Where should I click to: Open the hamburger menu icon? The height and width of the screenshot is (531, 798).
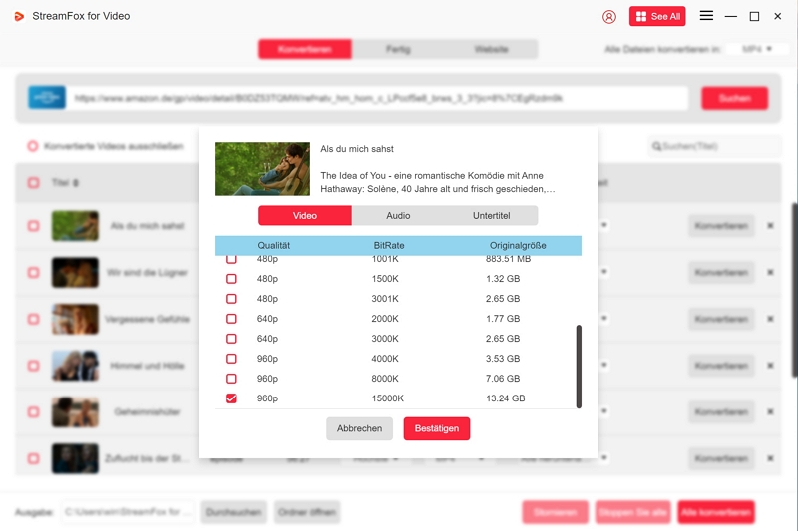click(x=706, y=16)
